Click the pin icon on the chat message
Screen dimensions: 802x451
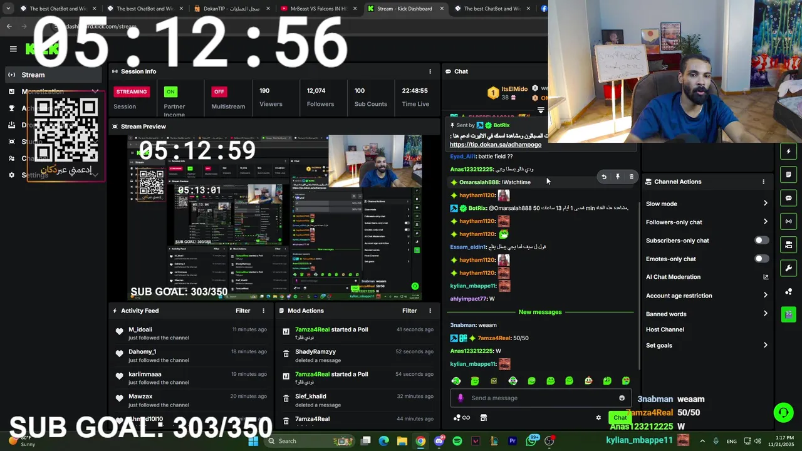coord(618,177)
